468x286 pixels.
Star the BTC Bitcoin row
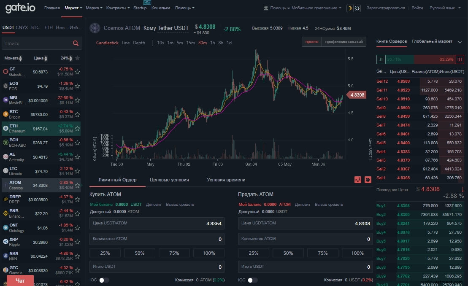tap(77, 114)
